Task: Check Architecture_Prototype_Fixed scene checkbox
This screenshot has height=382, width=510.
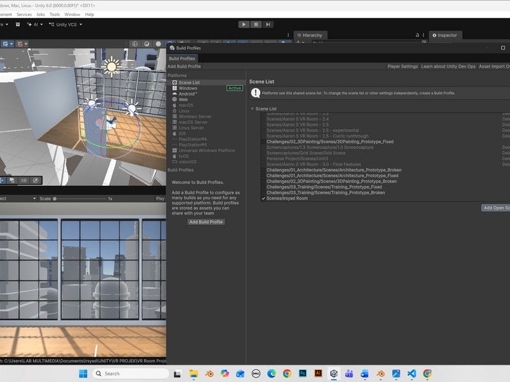Action: [x=263, y=176]
